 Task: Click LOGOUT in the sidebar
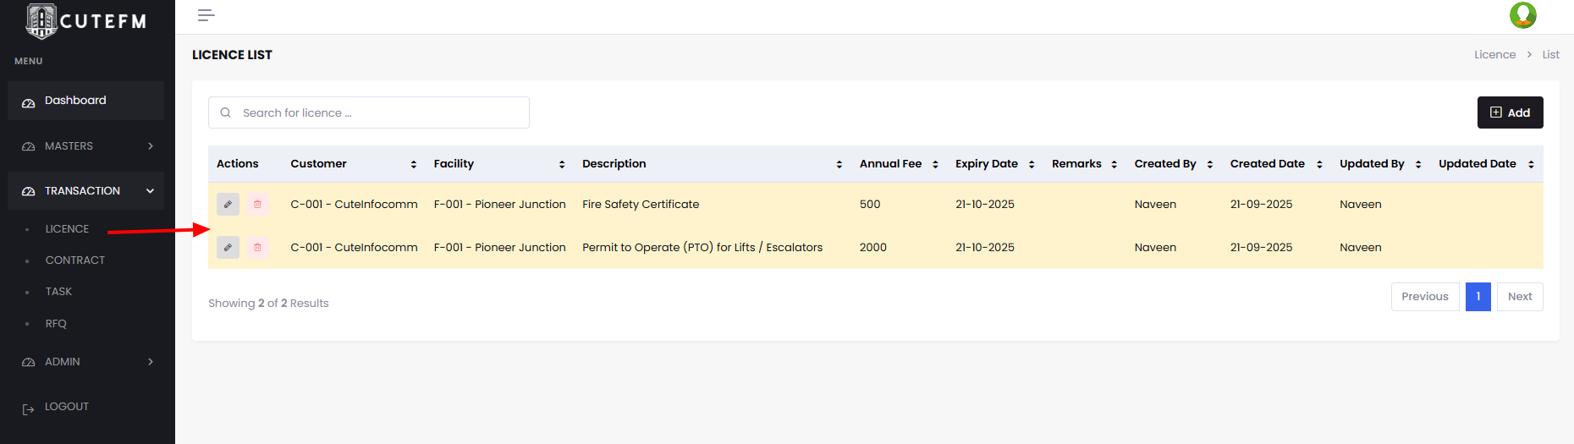coord(66,407)
